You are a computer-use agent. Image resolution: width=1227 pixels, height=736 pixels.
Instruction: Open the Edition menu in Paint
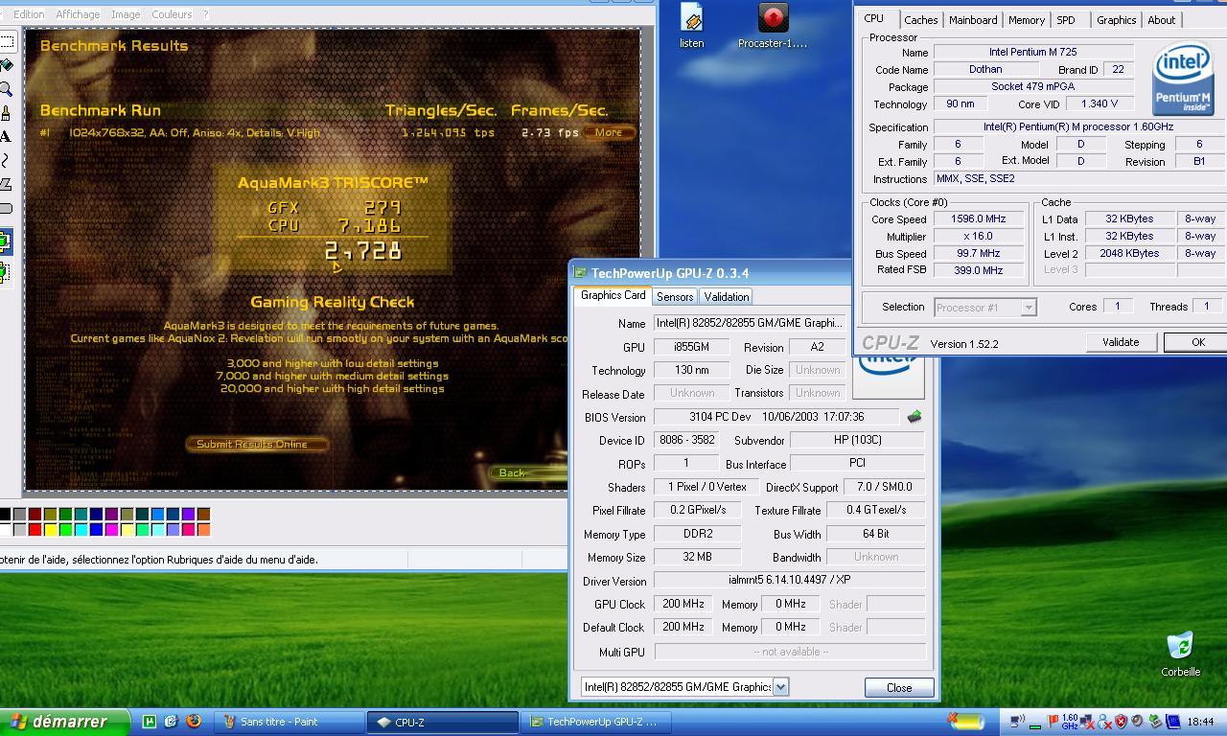click(29, 14)
